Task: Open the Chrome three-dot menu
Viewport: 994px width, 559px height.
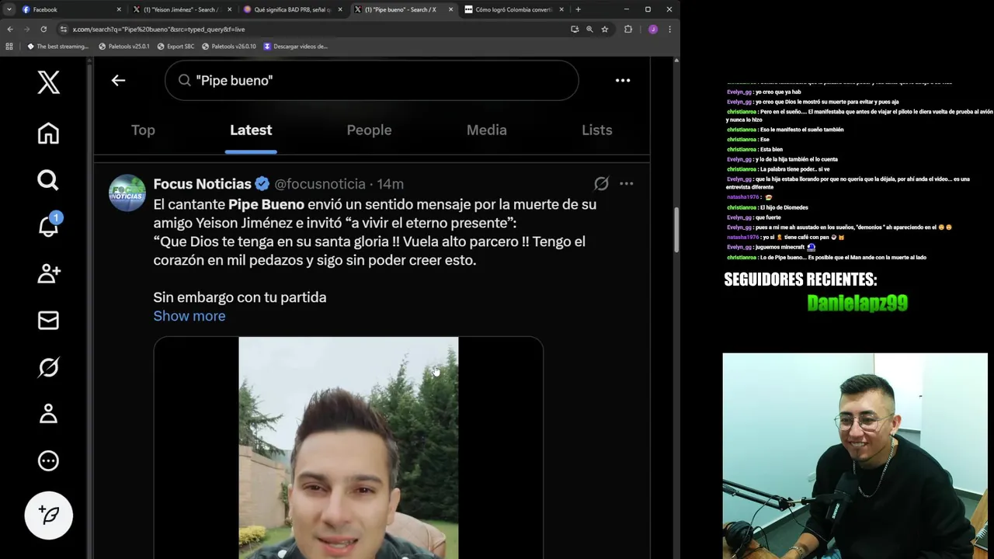Action: click(669, 29)
